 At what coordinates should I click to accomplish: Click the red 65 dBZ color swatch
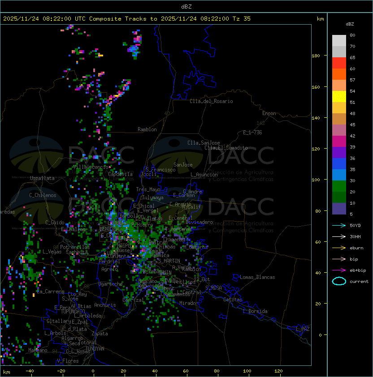point(339,63)
